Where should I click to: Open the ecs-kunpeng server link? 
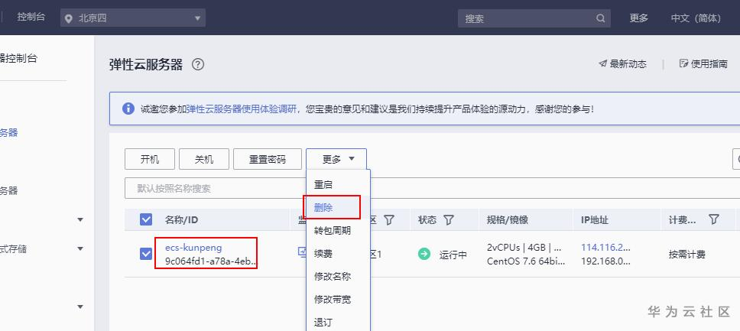(x=193, y=248)
